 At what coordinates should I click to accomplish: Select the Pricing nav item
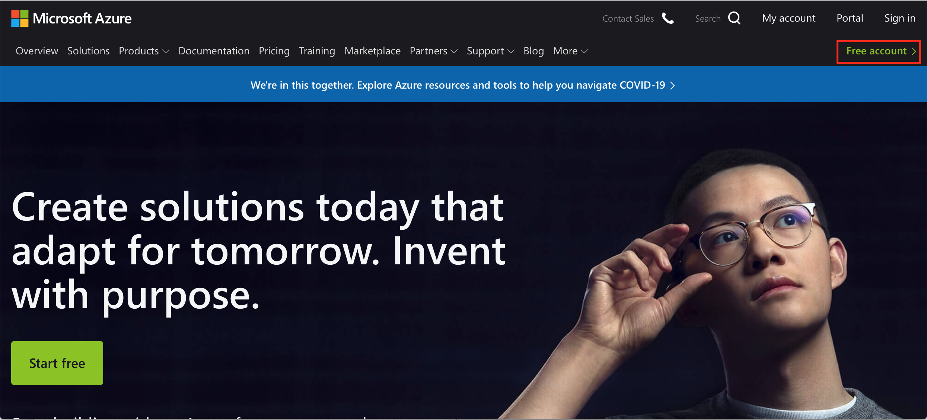[274, 51]
